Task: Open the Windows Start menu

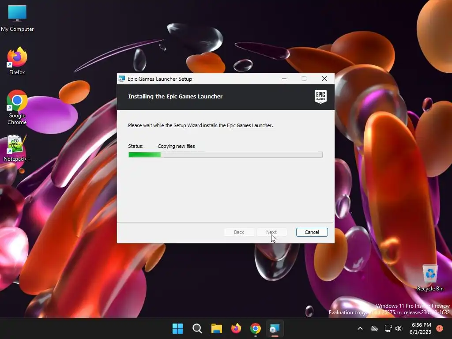Action: [x=177, y=328]
